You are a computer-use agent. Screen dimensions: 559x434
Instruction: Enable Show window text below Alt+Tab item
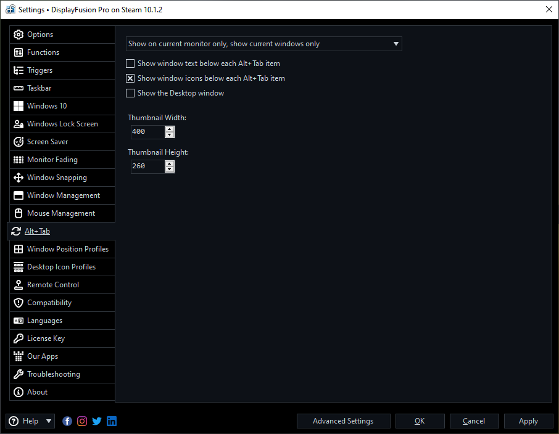(130, 63)
